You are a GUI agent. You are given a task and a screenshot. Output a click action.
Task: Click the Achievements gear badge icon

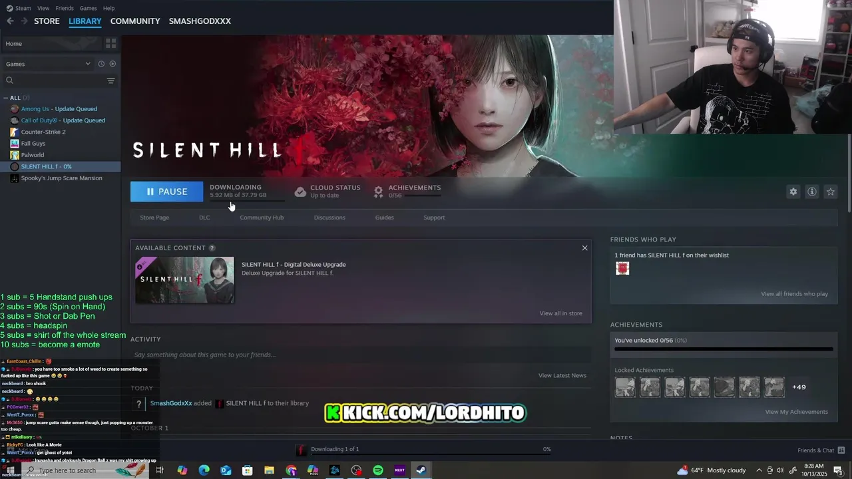[x=378, y=192]
